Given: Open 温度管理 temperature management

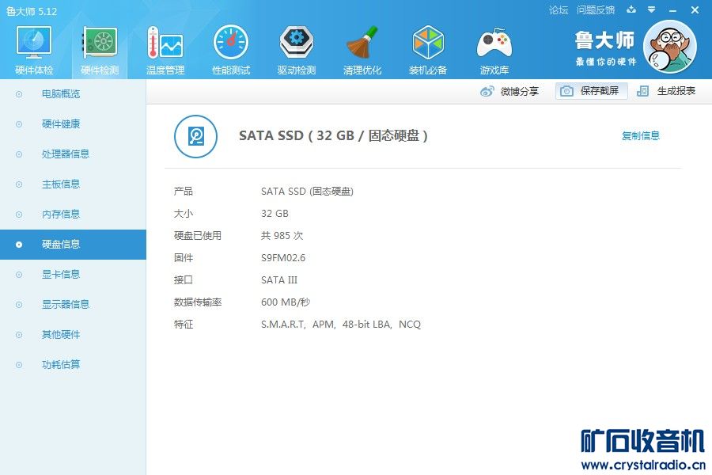Looking at the screenshot, I should [165, 50].
